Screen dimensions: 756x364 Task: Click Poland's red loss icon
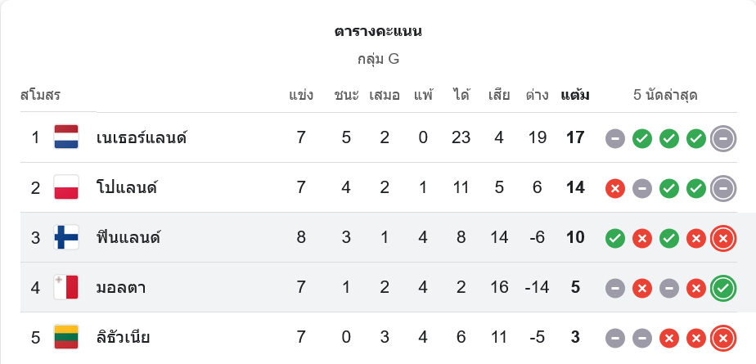[615, 189]
